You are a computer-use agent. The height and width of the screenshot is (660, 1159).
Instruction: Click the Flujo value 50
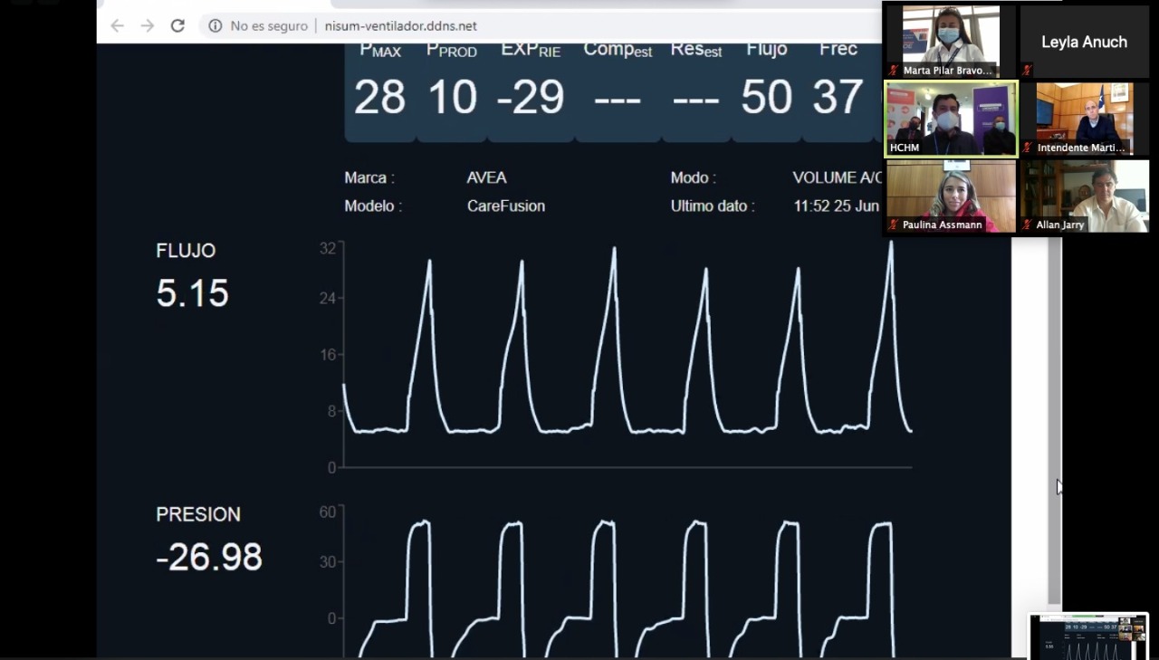point(766,97)
